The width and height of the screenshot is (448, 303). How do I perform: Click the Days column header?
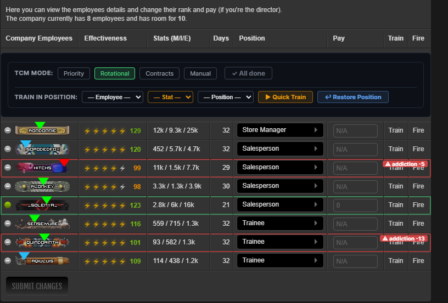(x=221, y=38)
